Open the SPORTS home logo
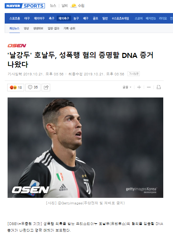This screenshot has height=233, width=173. click(x=34, y=6)
